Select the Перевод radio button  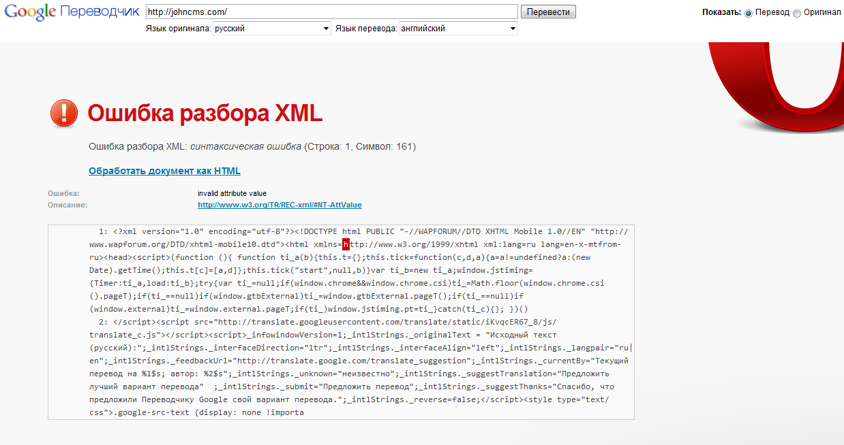click(x=749, y=13)
